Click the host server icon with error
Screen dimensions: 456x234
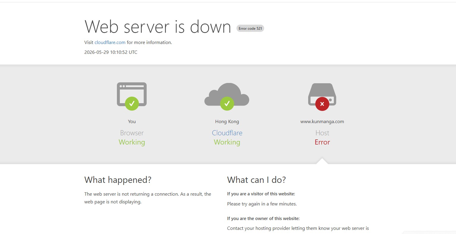pos(322,97)
